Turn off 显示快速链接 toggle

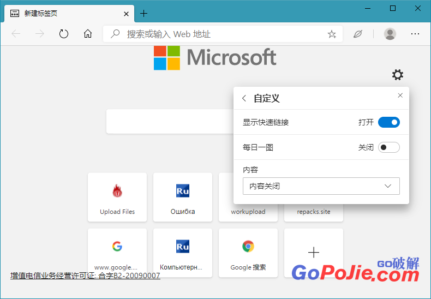tap(388, 122)
